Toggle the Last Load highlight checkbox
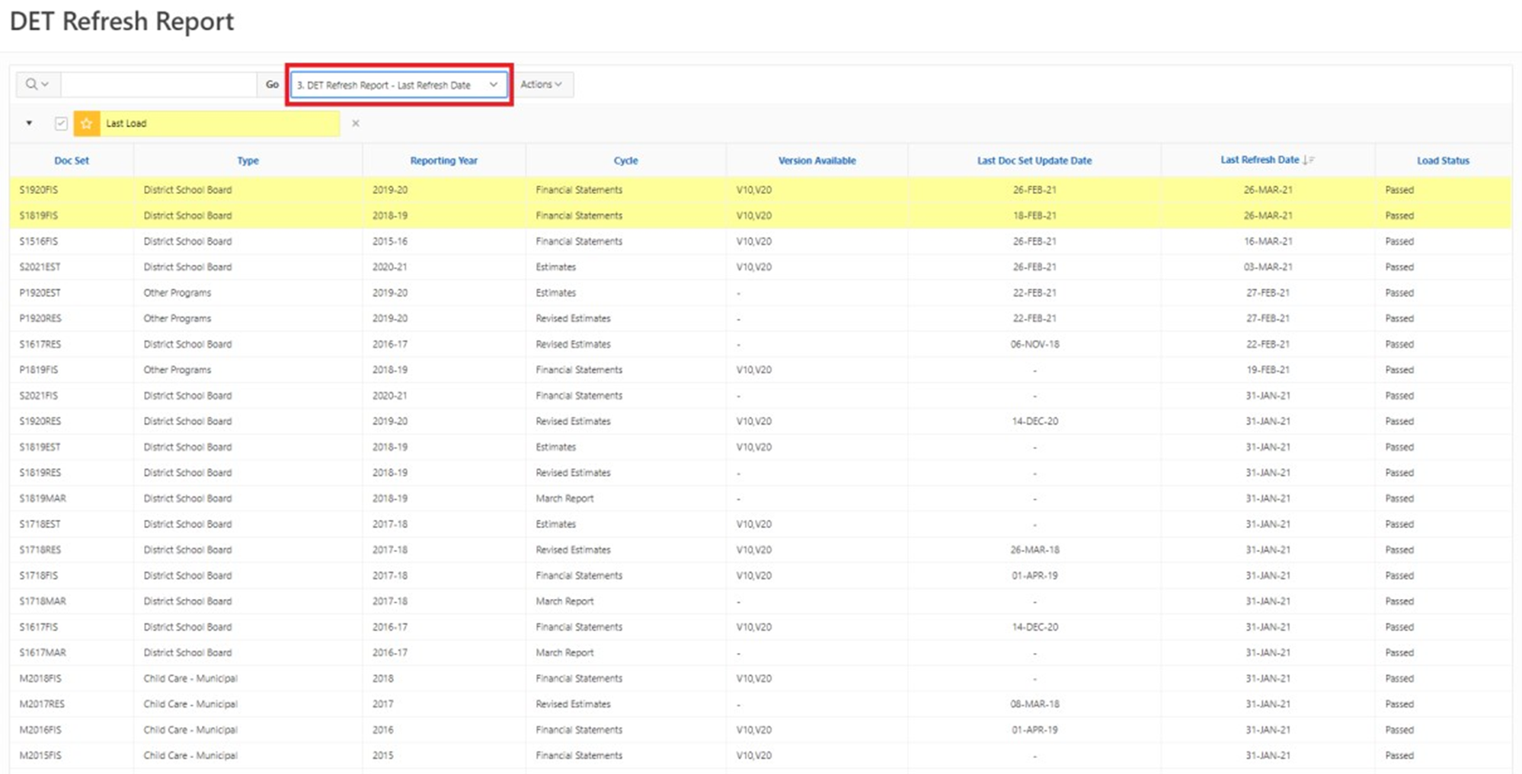 coord(61,123)
